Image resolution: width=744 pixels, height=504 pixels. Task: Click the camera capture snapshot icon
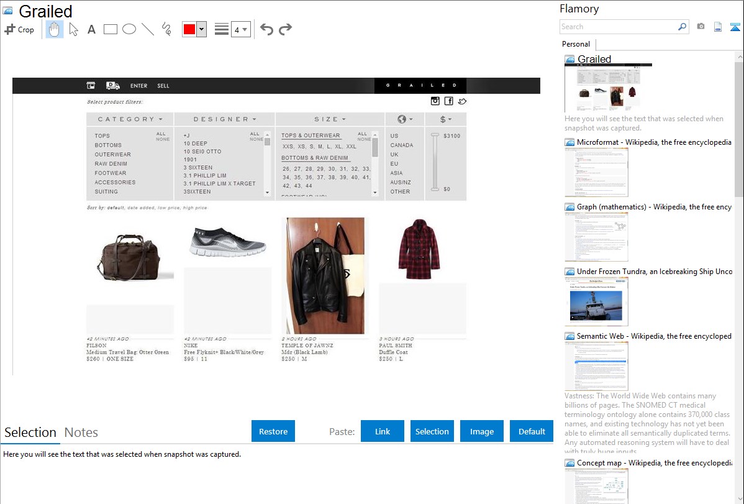click(701, 27)
